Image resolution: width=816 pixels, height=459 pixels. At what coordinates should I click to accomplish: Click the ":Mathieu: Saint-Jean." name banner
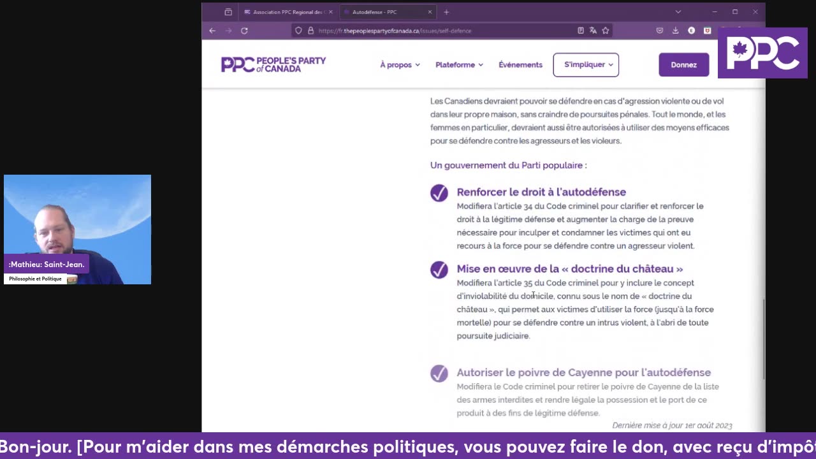(47, 264)
